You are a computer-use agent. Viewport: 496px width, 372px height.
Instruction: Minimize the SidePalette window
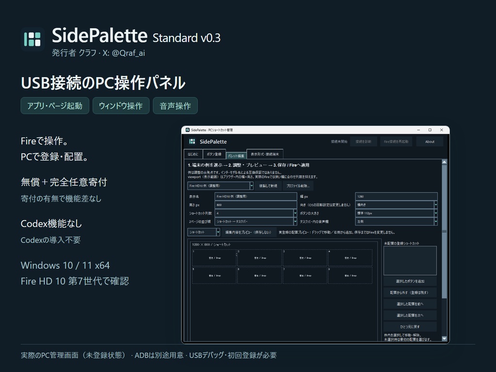[x=418, y=130]
